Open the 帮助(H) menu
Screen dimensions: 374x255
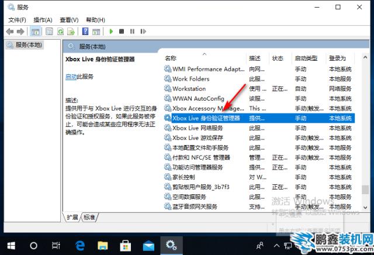point(95,20)
